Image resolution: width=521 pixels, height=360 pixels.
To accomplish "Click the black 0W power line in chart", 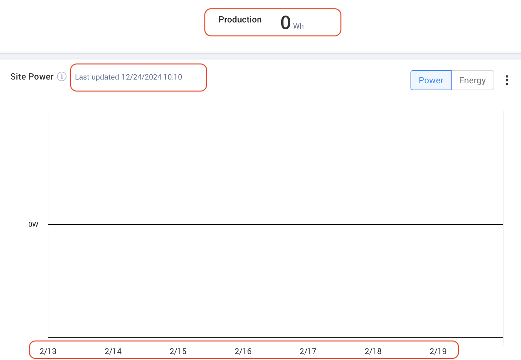I will [275, 224].
